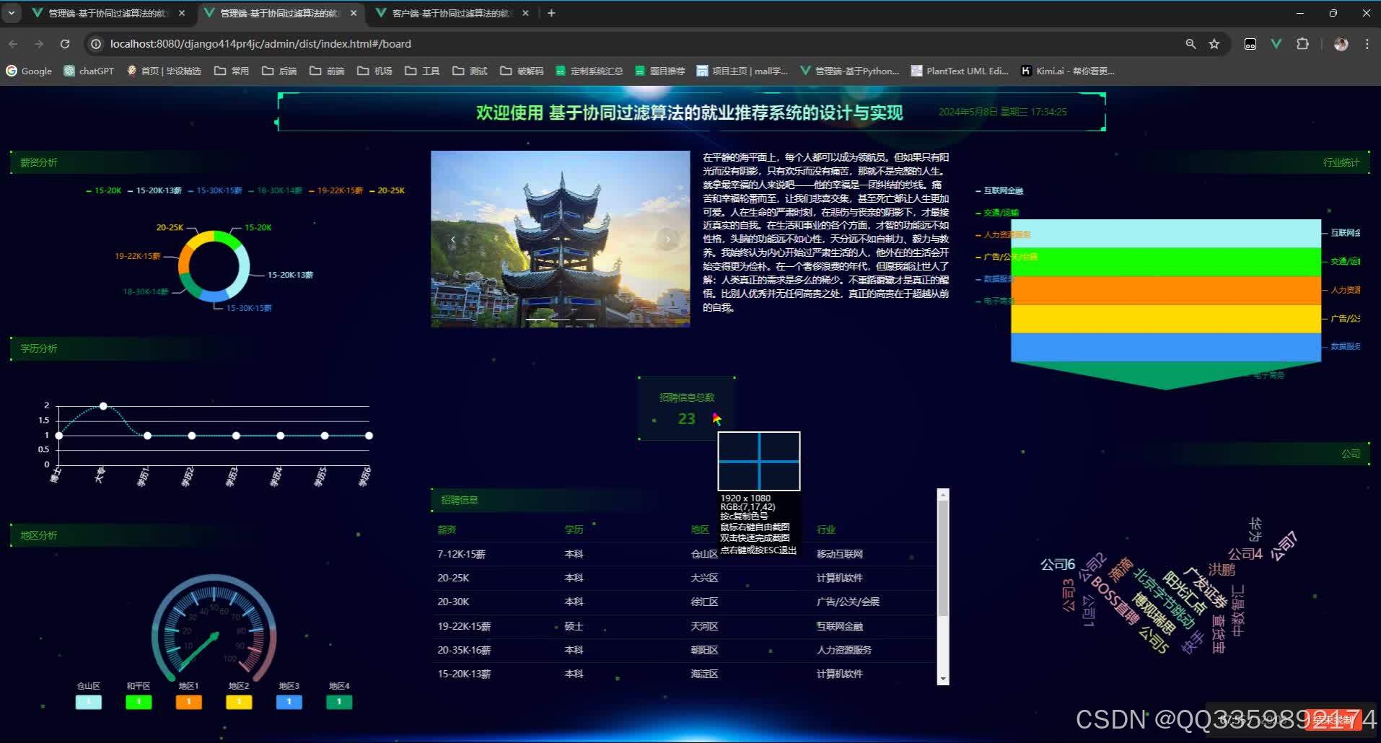Open the PlantText UML Editor bookmark
Screen dimensions: 1381x743
(960, 71)
